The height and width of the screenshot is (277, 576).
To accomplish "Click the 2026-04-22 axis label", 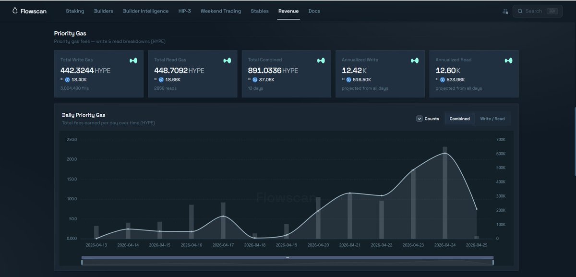I will click(x=382, y=245).
